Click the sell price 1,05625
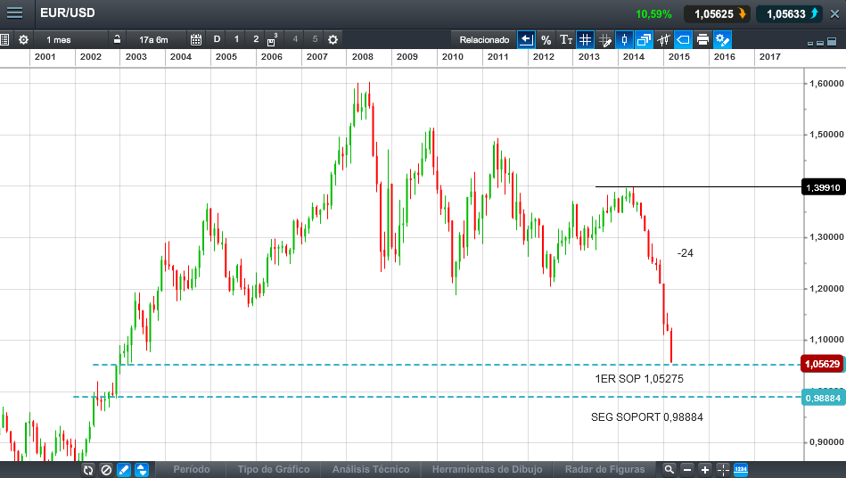Viewport: 846px width, 478px height. [x=717, y=14]
